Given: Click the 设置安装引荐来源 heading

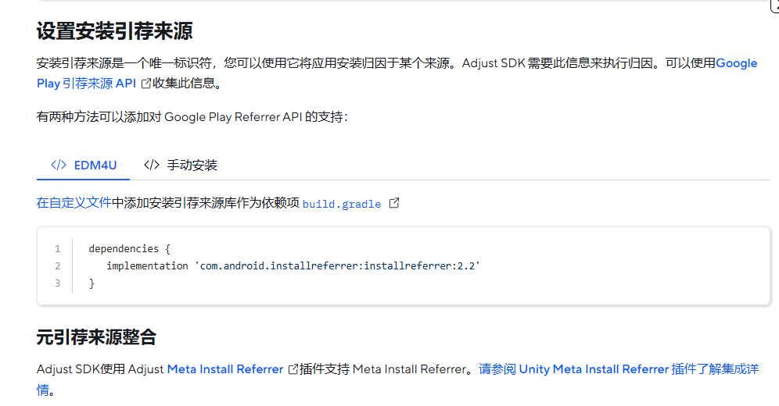Looking at the screenshot, I should point(114,31).
